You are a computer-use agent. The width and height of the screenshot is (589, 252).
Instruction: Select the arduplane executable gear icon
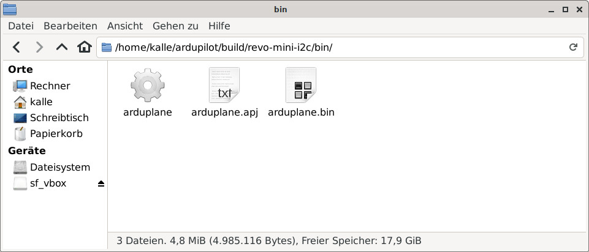pyautogui.click(x=148, y=85)
